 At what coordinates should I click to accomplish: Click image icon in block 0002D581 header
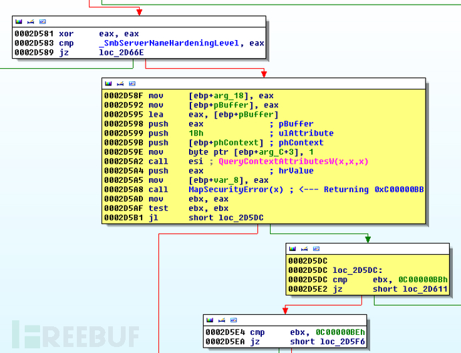point(43,22)
